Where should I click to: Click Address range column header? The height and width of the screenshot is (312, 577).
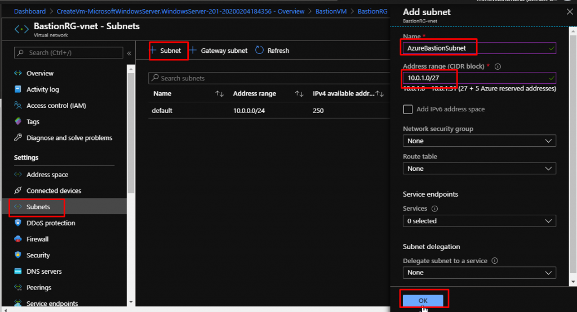pyautogui.click(x=254, y=93)
